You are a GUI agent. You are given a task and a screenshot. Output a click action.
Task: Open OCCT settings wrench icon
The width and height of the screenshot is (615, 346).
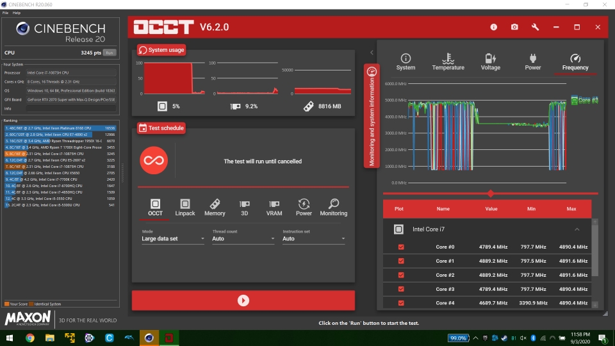pyautogui.click(x=535, y=27)
